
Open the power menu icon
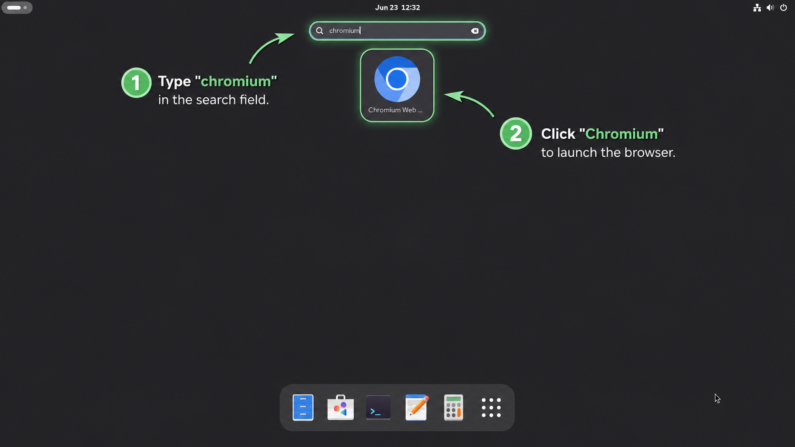(x=784, y=8)
